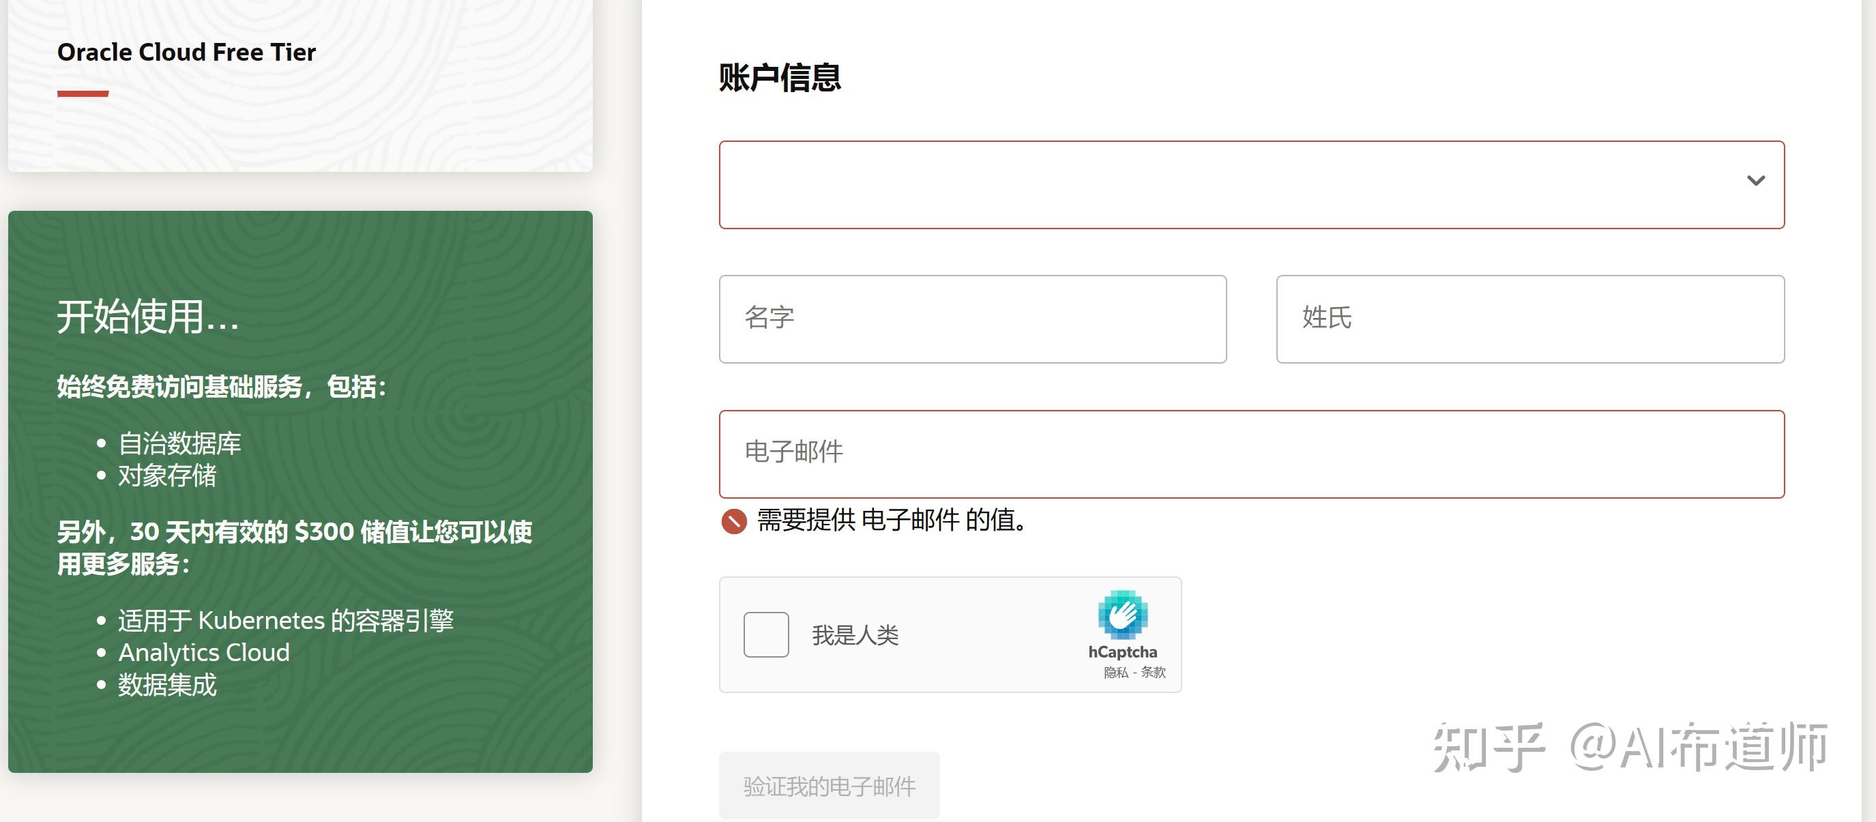Click the red email error warning icon
This screenshot has width=1876, height=822.
735,520
